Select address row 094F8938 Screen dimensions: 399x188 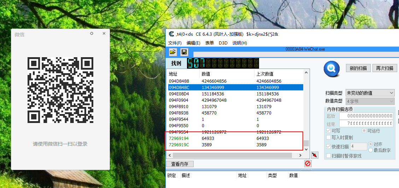(x=236, y=113)
